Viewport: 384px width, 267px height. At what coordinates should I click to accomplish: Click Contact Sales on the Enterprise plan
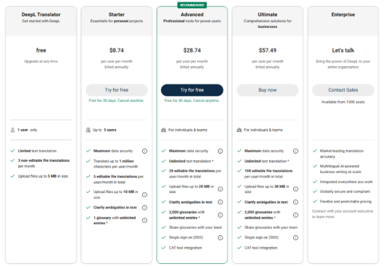pos(343,90)
